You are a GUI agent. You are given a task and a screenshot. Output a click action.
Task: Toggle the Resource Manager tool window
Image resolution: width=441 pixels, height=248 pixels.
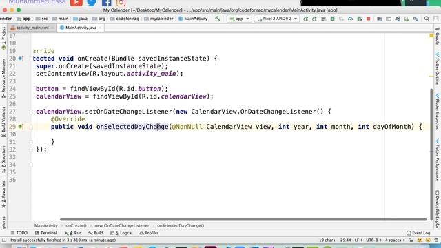pos(3,78)
